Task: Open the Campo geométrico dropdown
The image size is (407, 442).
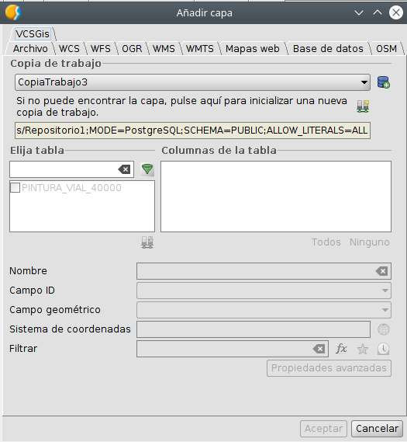Action: (264, 310)
